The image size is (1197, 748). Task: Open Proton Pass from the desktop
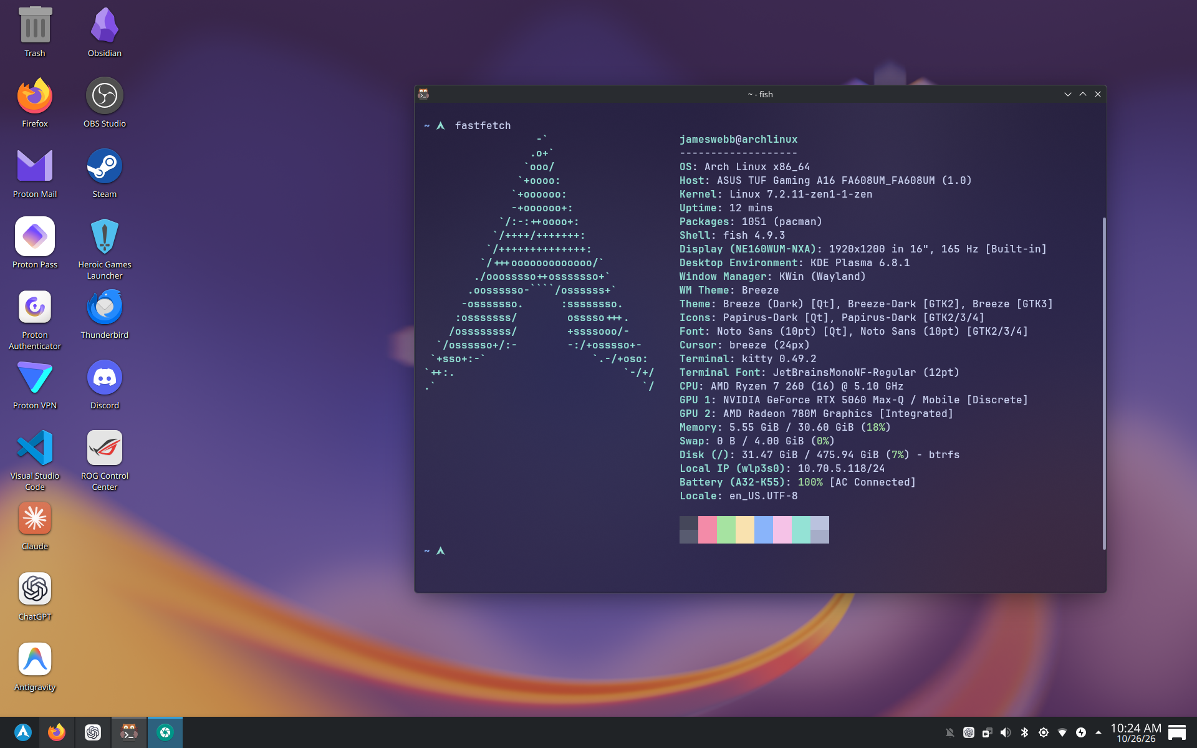(35, 243)
